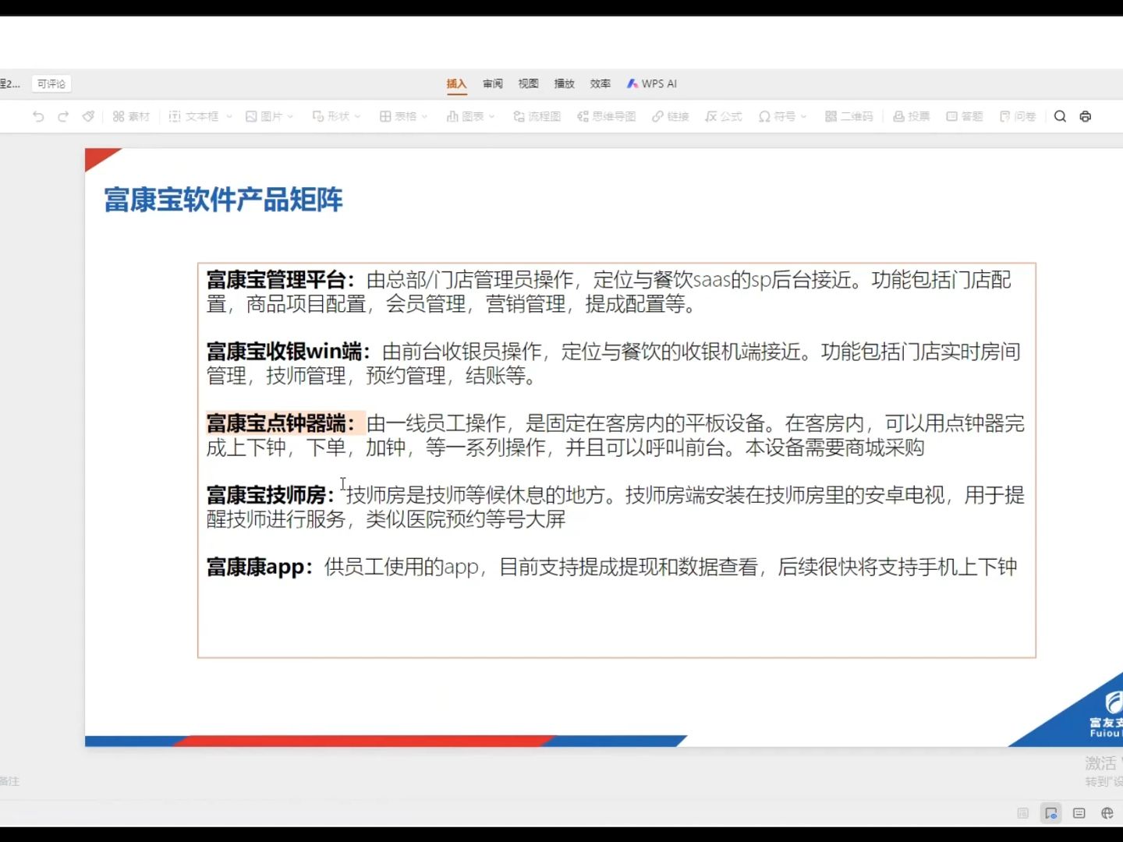Insert a 链接 hyperlink

[671, 116]
